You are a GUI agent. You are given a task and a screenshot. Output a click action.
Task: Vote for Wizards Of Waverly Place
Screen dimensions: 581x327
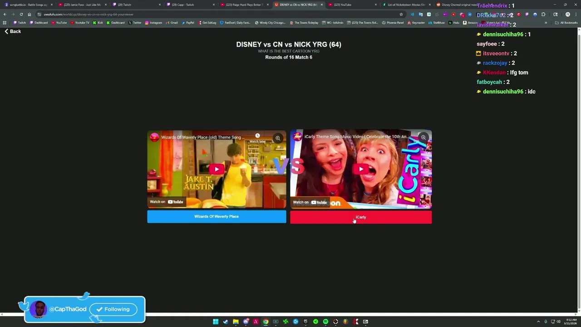[217, 217]
